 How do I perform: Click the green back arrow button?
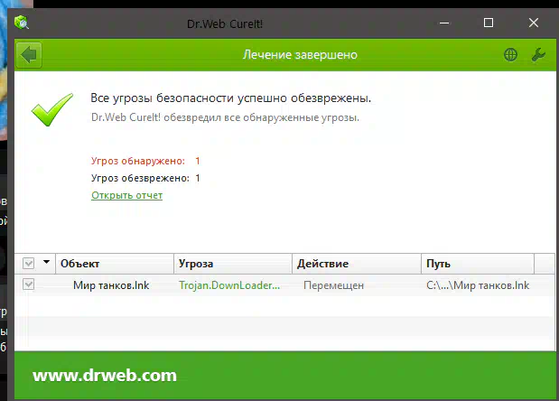pos(29,55)
